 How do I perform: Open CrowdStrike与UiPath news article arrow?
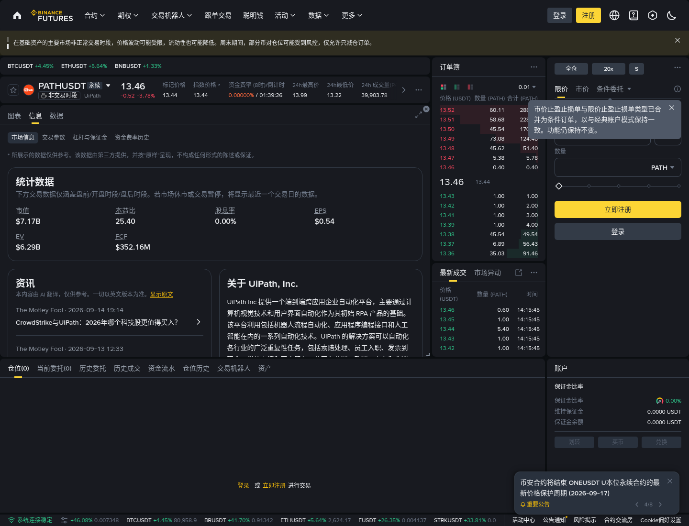tap(199, 322)
